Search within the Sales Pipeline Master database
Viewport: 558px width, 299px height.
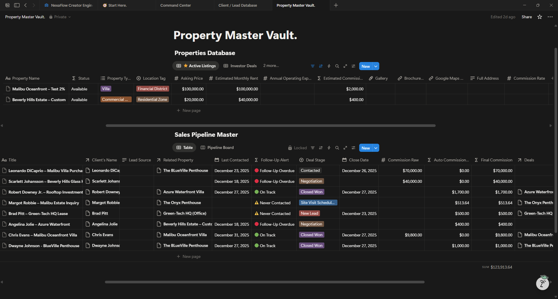click(x=337, y=148)
